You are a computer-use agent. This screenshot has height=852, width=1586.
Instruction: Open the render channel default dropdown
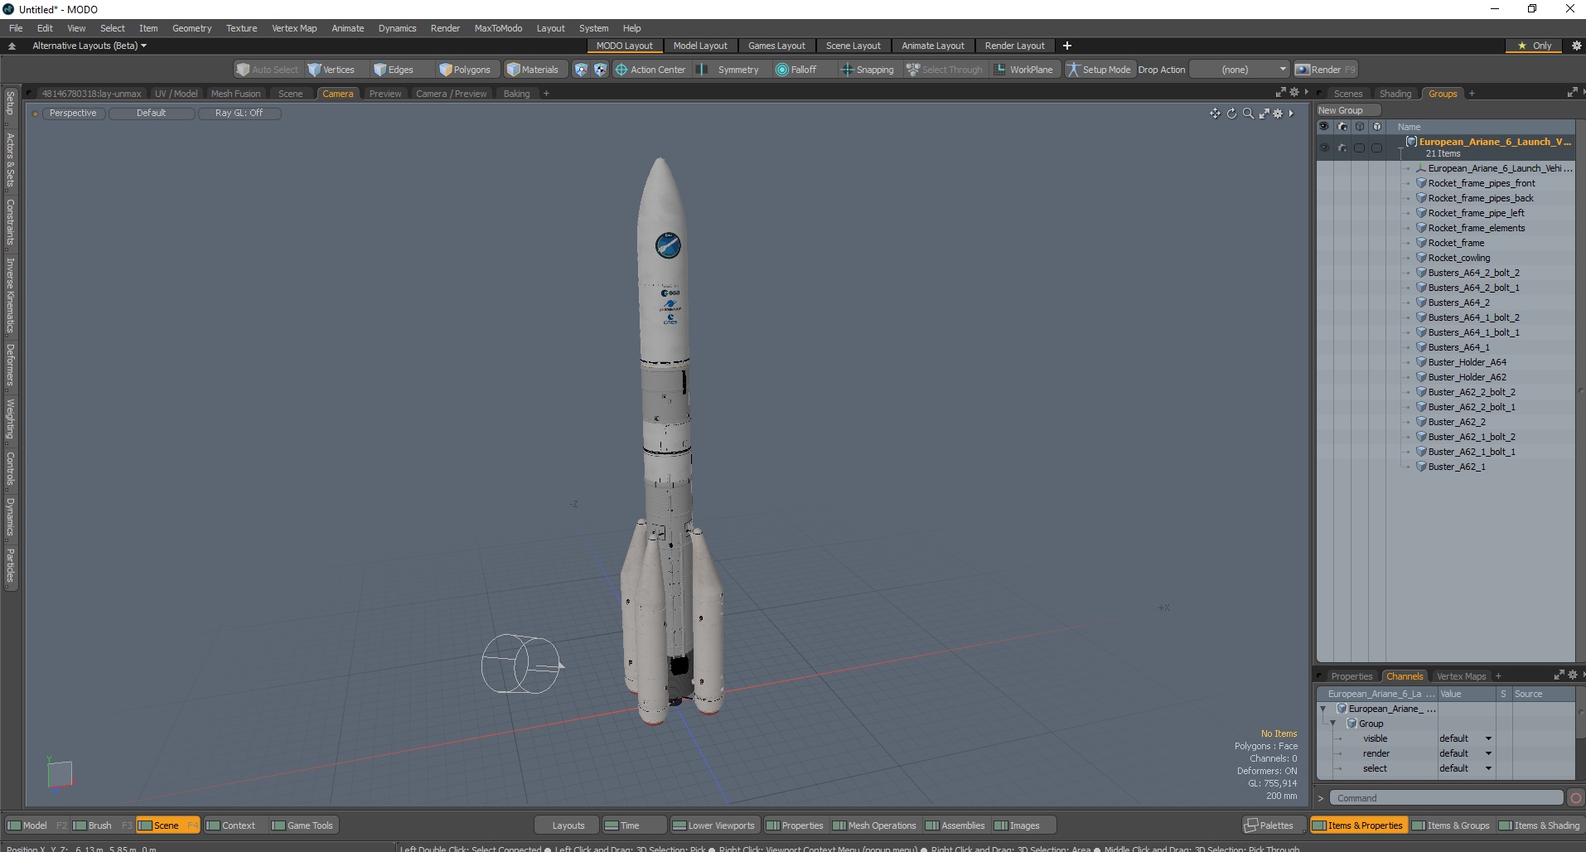click(x=1465, y=753)
